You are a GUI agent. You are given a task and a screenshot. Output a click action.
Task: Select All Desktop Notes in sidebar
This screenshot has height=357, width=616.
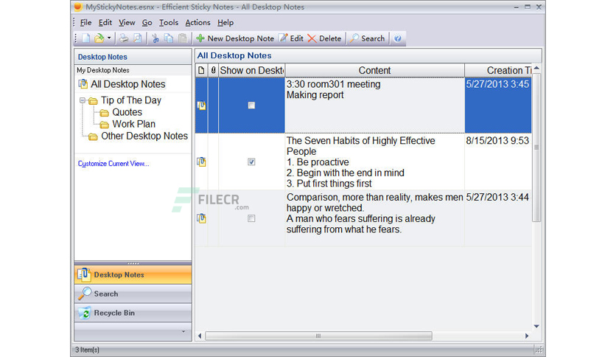pyautogui.click(x=128, y=84)
